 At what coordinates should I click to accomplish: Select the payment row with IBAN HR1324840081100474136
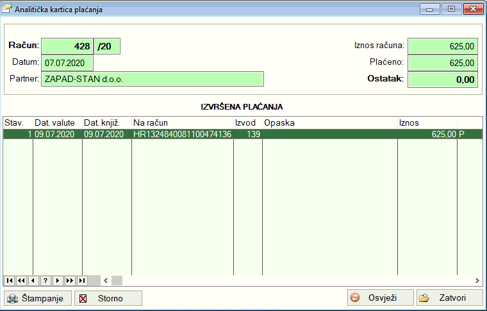tap(182, 134)
